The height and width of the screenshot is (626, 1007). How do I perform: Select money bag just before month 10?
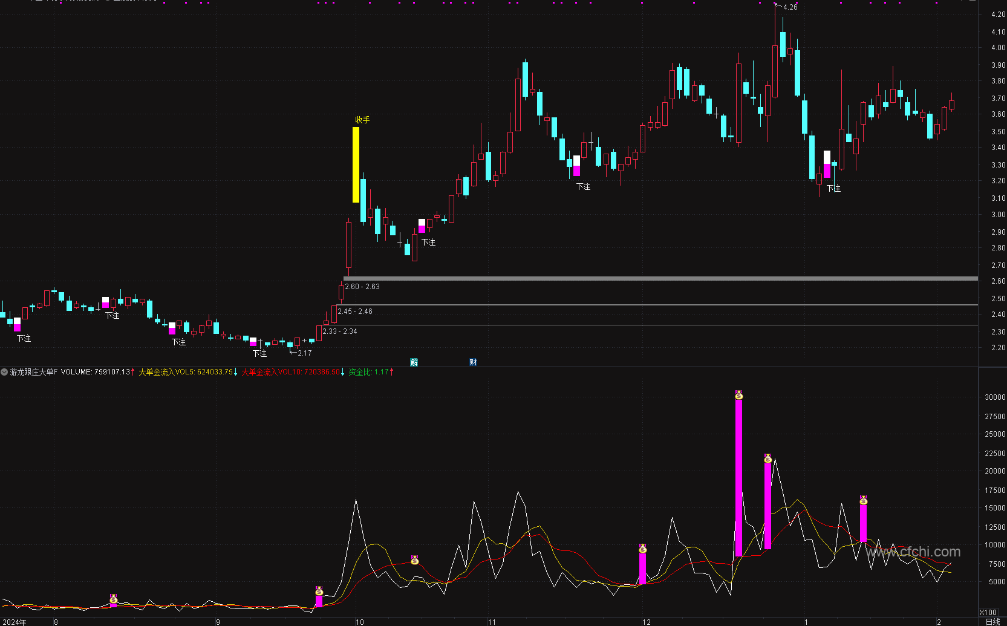[319, 591]
